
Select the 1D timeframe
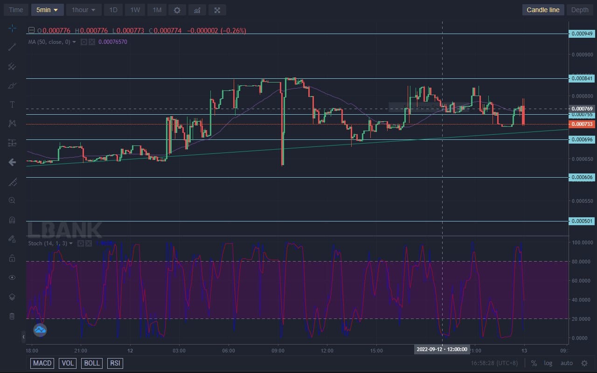tap(113, 10)
